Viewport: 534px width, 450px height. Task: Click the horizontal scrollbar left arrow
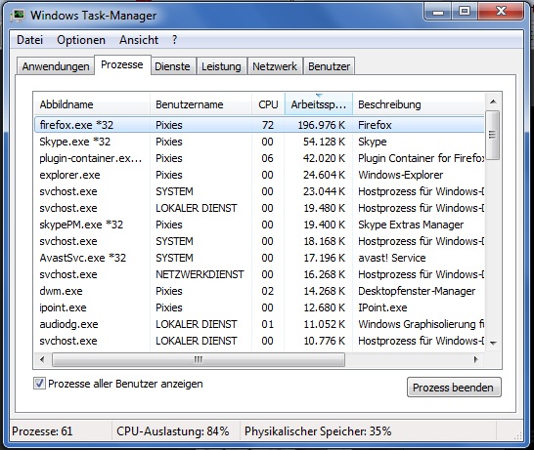point(42,359)
